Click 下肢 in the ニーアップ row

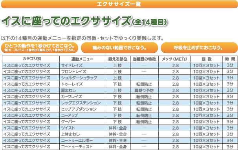(117, 116)
